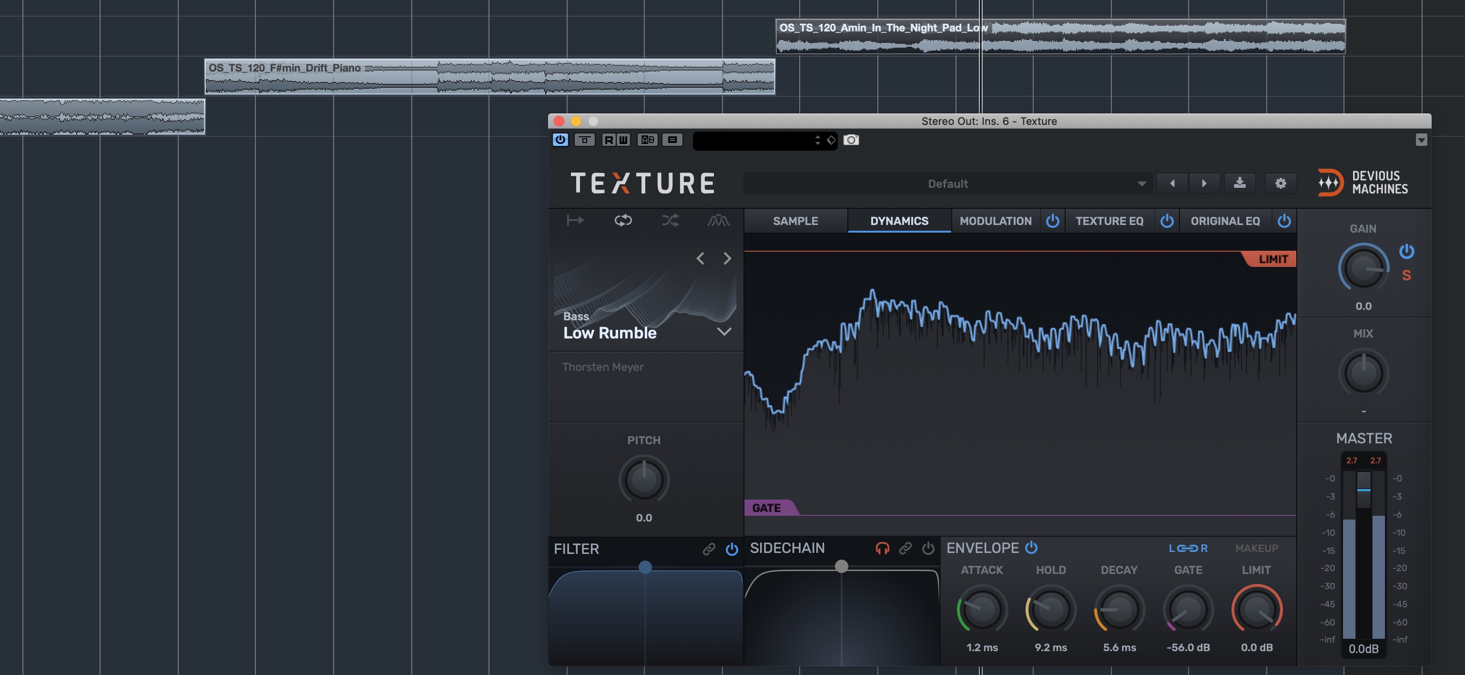Switch to the DYNAMICS tab
Screen dimensions: 1465x675
pos(899,221)
